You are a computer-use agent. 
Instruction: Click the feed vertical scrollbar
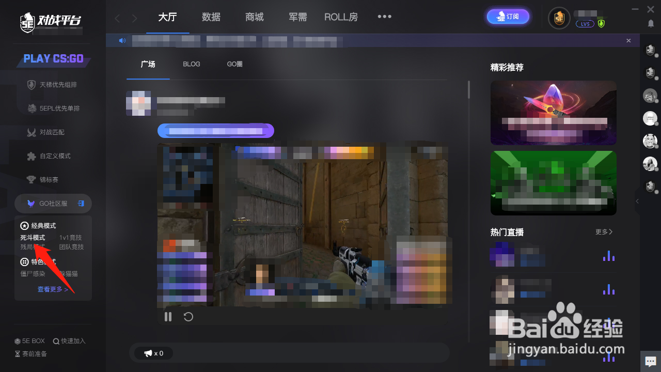pyautogui.click(x=469, y=89)
